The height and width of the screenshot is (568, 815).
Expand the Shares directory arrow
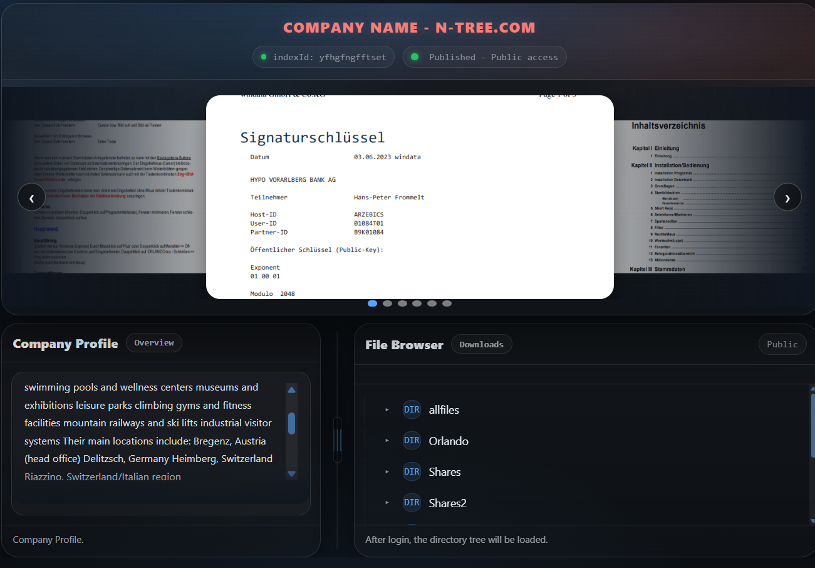point(387,471)
